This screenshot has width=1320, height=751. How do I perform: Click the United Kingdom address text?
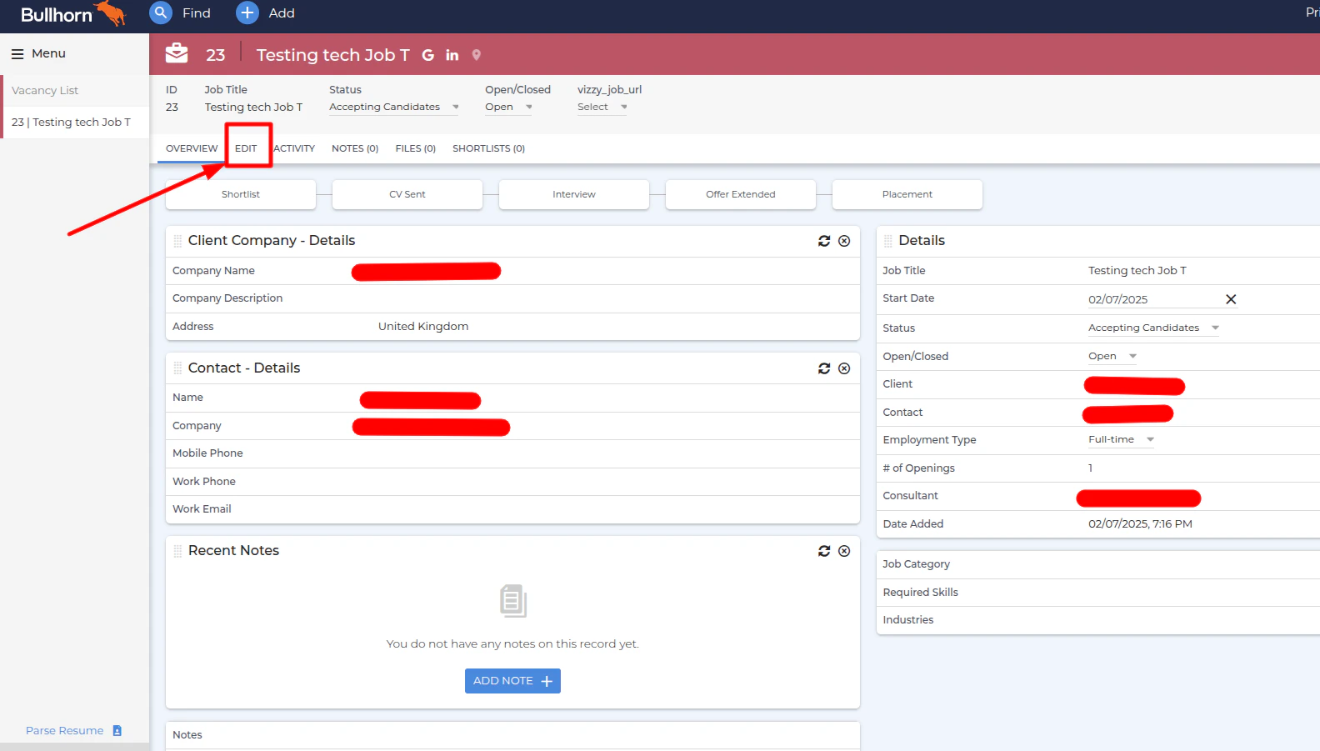click(423, 327)
